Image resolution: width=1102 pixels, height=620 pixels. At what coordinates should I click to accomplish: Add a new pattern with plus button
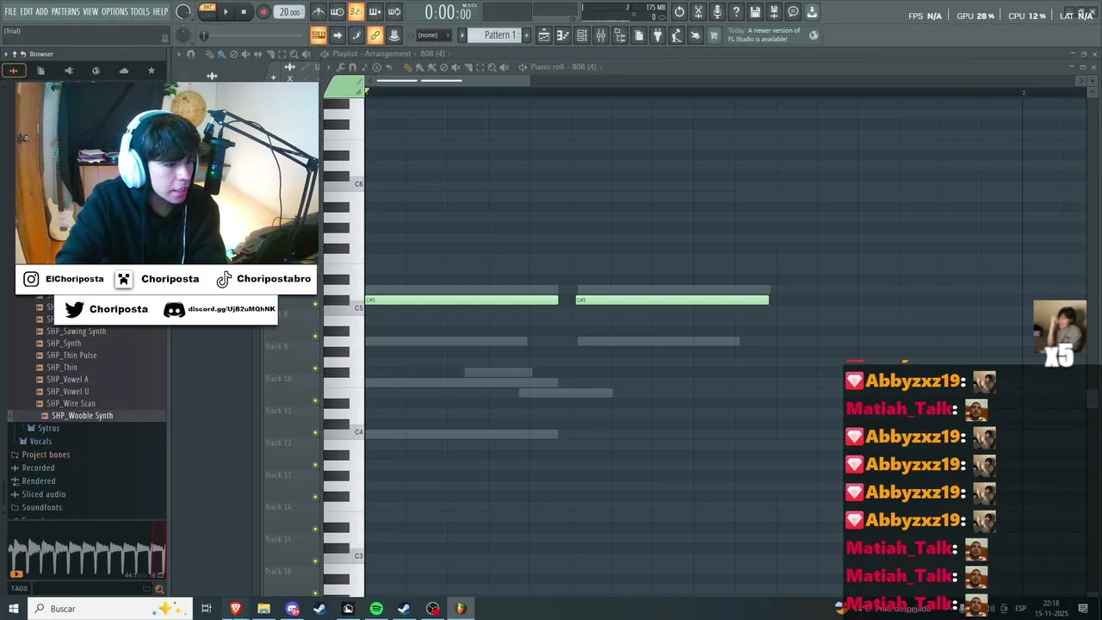pyautogui.click(x=526, y=35)
